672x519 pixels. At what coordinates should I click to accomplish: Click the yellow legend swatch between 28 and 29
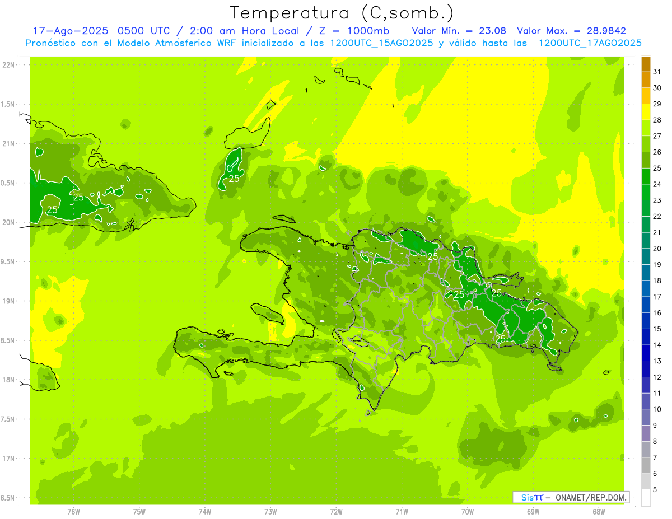pos(646,111)
